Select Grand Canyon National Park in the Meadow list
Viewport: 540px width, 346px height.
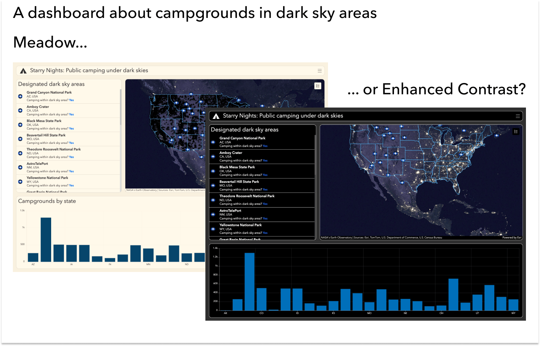tap(68, 96)
